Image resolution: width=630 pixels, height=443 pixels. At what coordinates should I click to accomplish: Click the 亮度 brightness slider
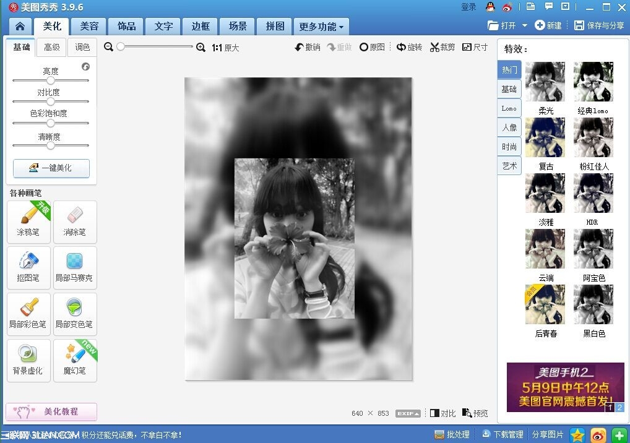tap(51, 80)
